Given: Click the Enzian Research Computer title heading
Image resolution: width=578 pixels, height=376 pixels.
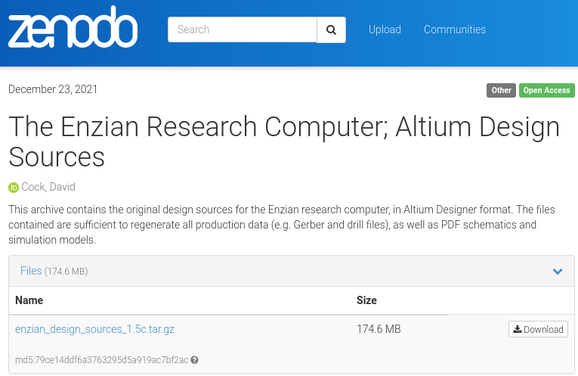Looking at the screenshot, I should (x=284, y=141).
